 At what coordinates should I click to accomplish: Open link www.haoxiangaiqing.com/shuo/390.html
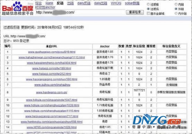tap(52, 79)
